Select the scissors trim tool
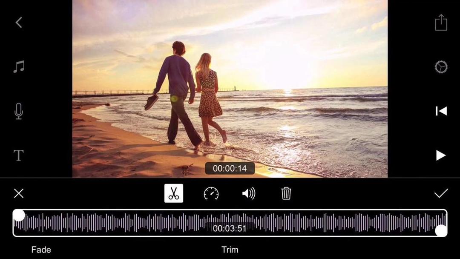The image size is (460, 259). tap(174, 193)
